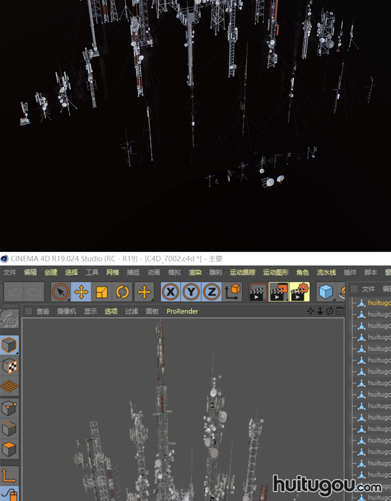Expand the first huitugou object in the tree
Viewport: 391px width, 501px height.
(x=353, y=303)
